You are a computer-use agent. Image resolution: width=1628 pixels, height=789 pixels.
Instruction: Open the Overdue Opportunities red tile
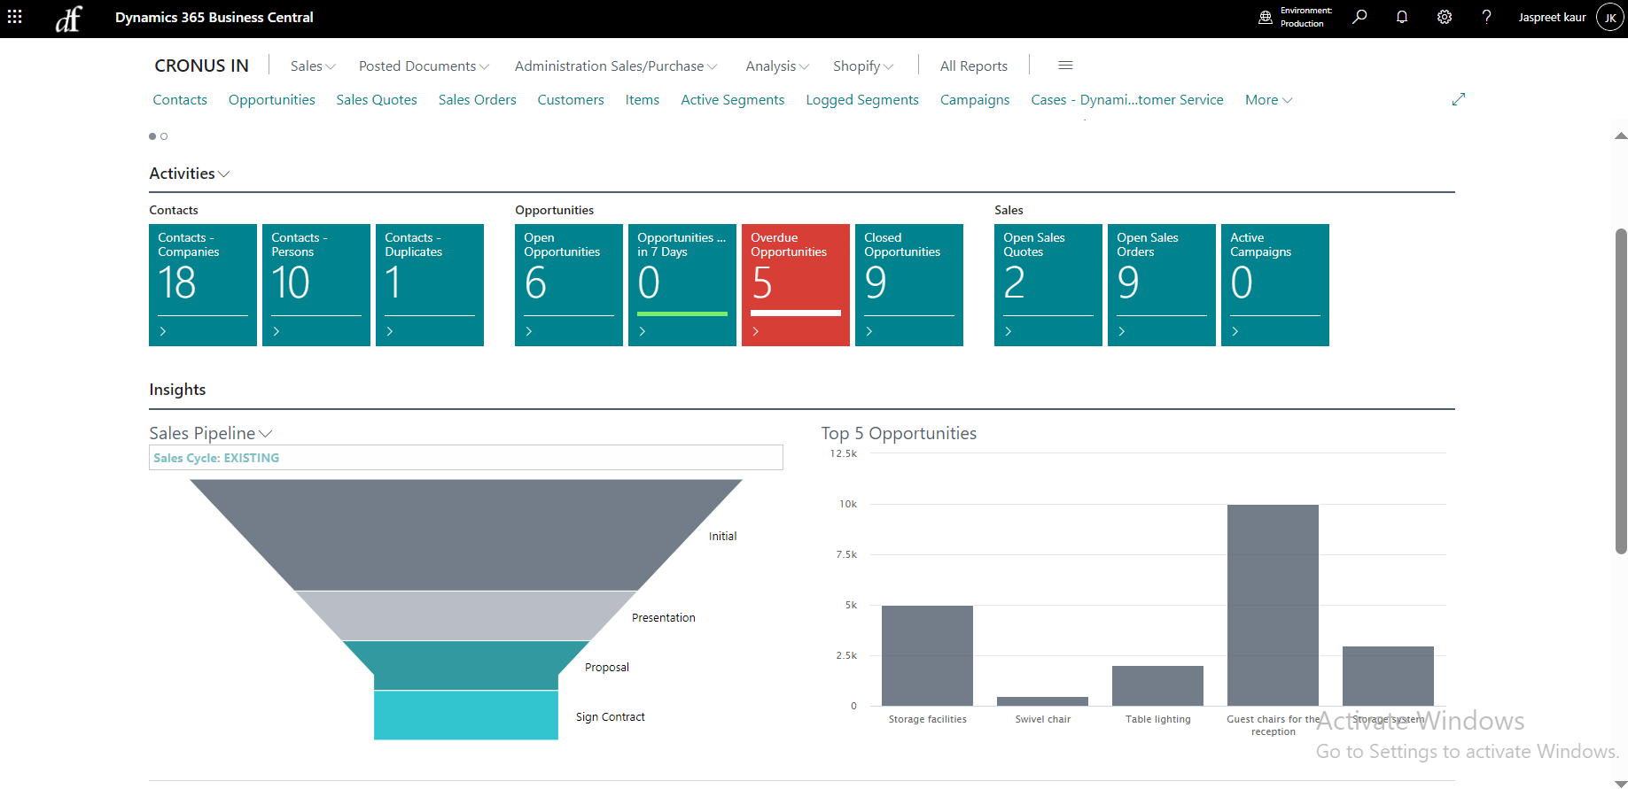[x=795, y=284]
